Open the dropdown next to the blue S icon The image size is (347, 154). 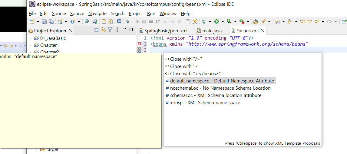79,22
